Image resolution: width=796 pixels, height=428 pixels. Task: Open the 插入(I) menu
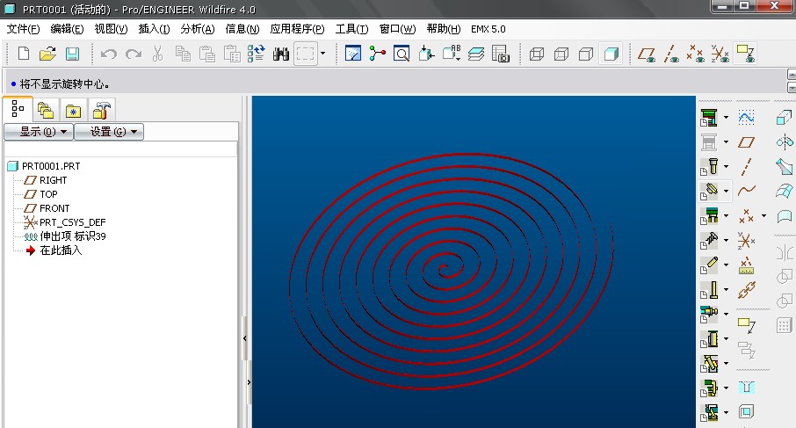154,29
